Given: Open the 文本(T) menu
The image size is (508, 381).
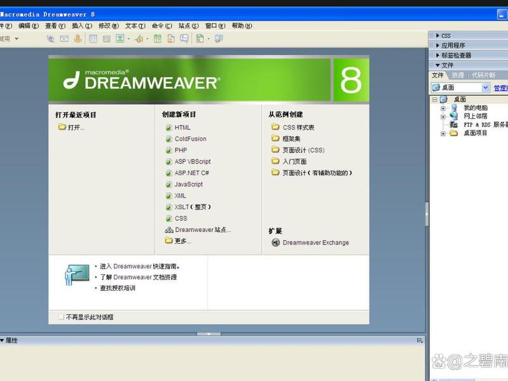Looking at the screenshot, I should click(x=135, y=25).
